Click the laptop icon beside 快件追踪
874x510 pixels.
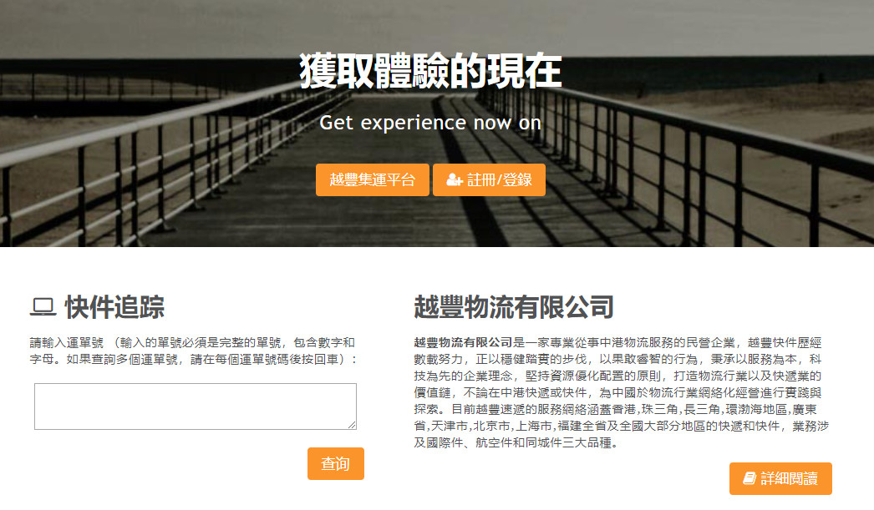(x=43, y=307)
